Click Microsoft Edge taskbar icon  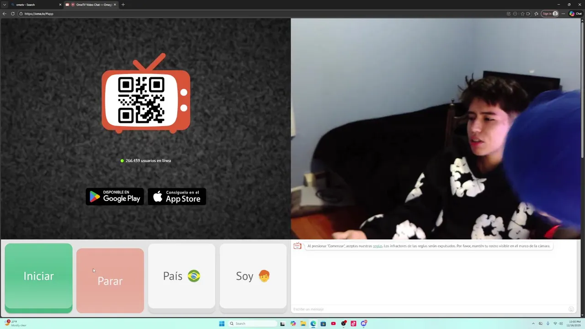tap(313, 324)
